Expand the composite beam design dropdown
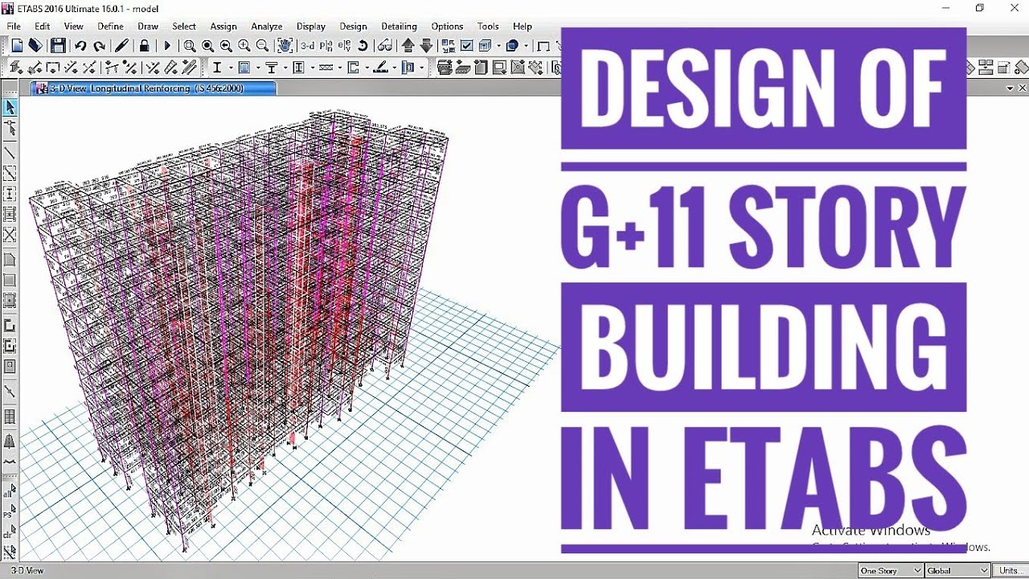Screen dimensions: 1029x579 [285, 68]
